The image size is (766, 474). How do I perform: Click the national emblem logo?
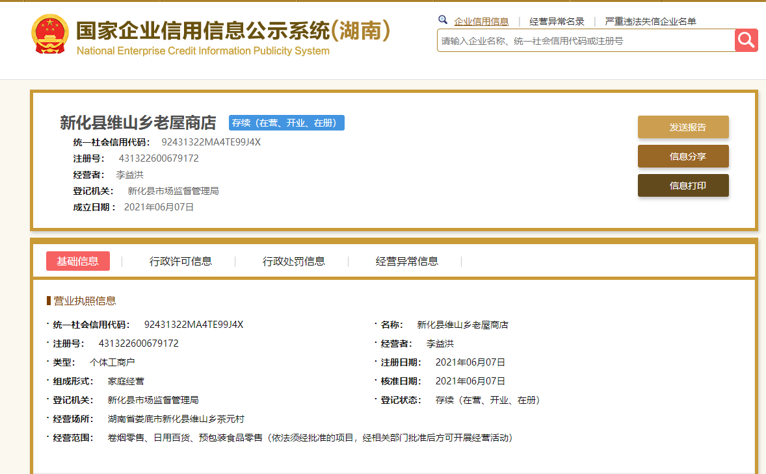click(50, 34)
